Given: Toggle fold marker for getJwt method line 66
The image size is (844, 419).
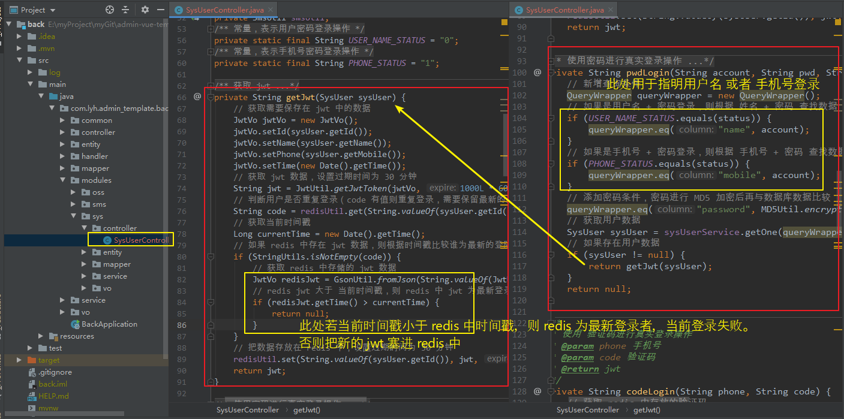Looking at the screenshot, I should point(210,97).
